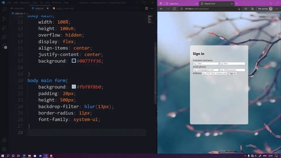This screenshot has height=158, width=281.
Task: Show hidden system tray icons
Action: [245, 156]
